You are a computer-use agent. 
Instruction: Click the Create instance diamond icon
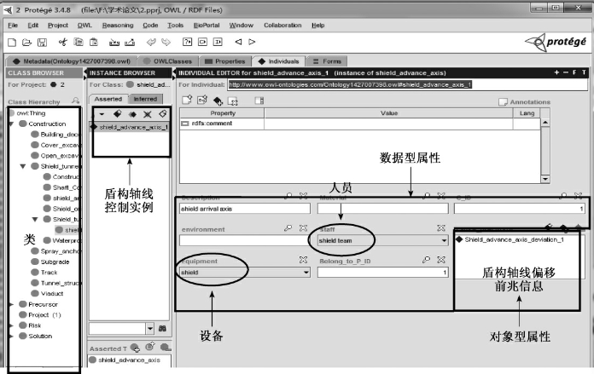(118, 114)
